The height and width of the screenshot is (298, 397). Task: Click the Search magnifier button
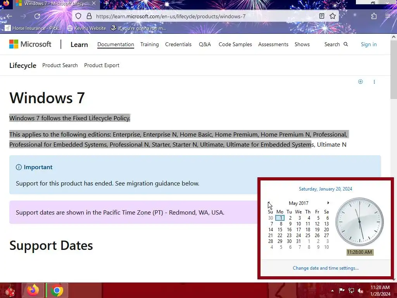(336, 44)
